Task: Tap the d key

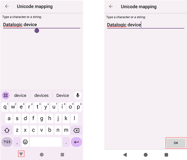Action: click(25, 119)
